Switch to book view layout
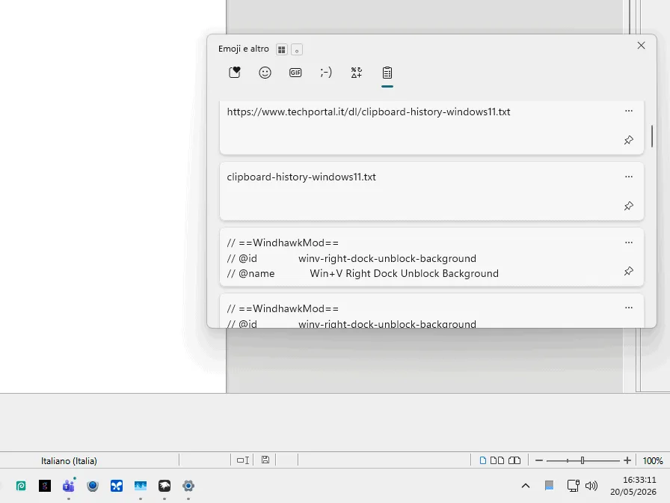Screen dimensions: 670x503 [514, 460]
